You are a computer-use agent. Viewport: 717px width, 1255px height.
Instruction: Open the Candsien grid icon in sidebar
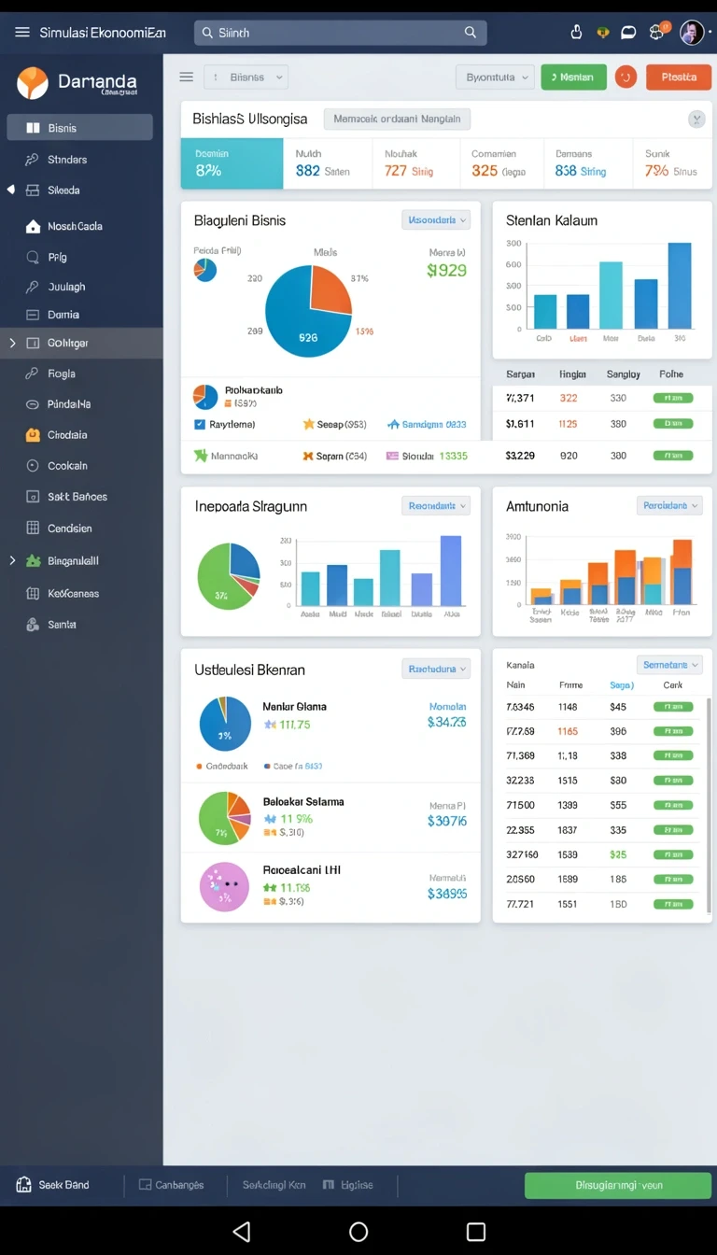[x=33, y=528]
